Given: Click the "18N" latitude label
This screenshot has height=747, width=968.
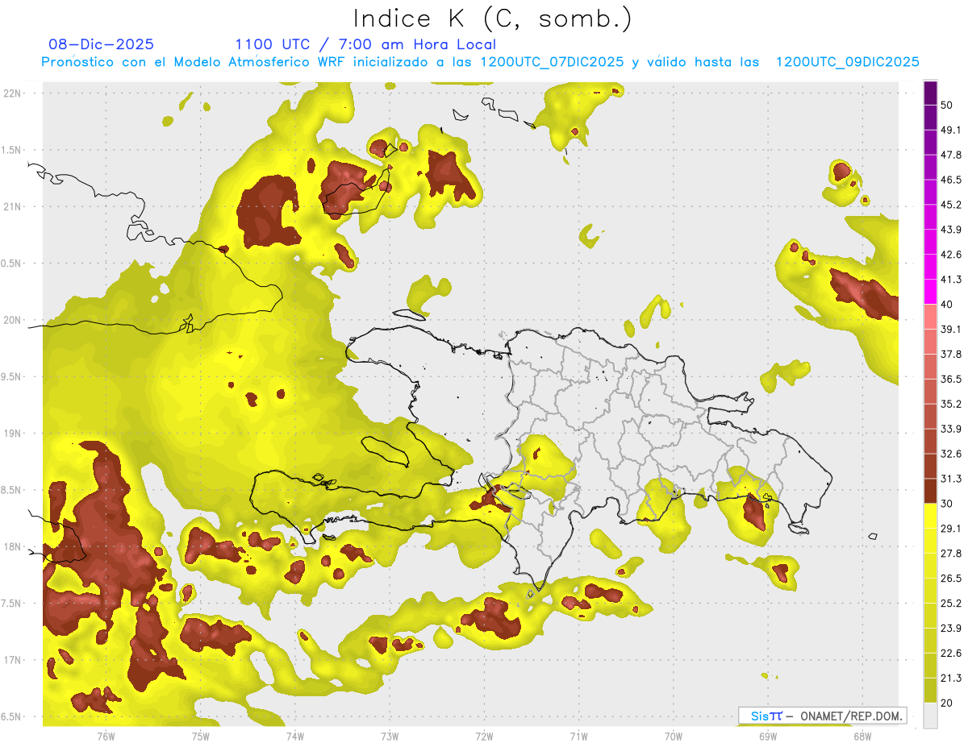Looking at the screenshot, I should click(x=12, y=546).
